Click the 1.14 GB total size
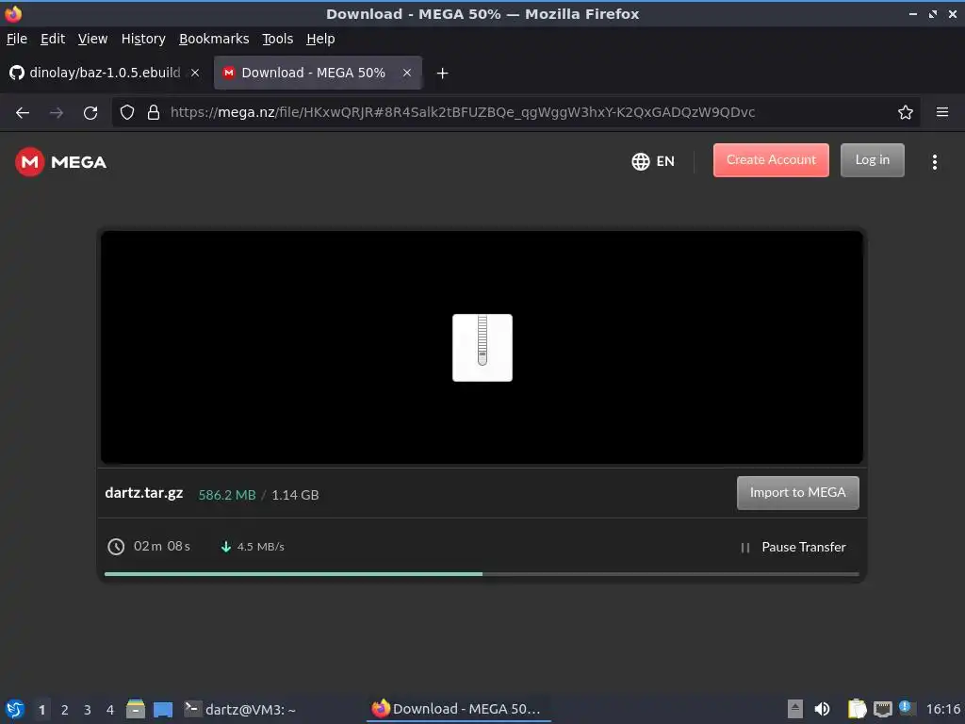 295,495
